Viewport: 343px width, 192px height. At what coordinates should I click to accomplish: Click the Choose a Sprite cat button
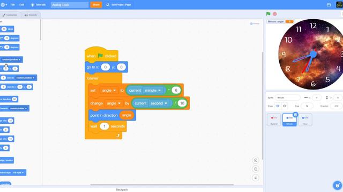[x=338, y=186]
